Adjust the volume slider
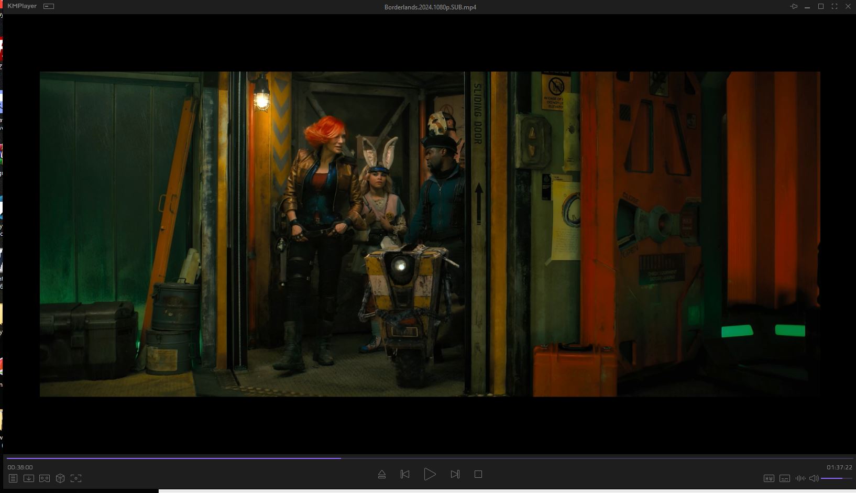 pyautogui.click(x=836, y=478)
